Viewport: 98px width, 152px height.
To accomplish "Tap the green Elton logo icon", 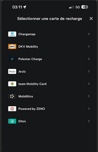I will [12, 121].
